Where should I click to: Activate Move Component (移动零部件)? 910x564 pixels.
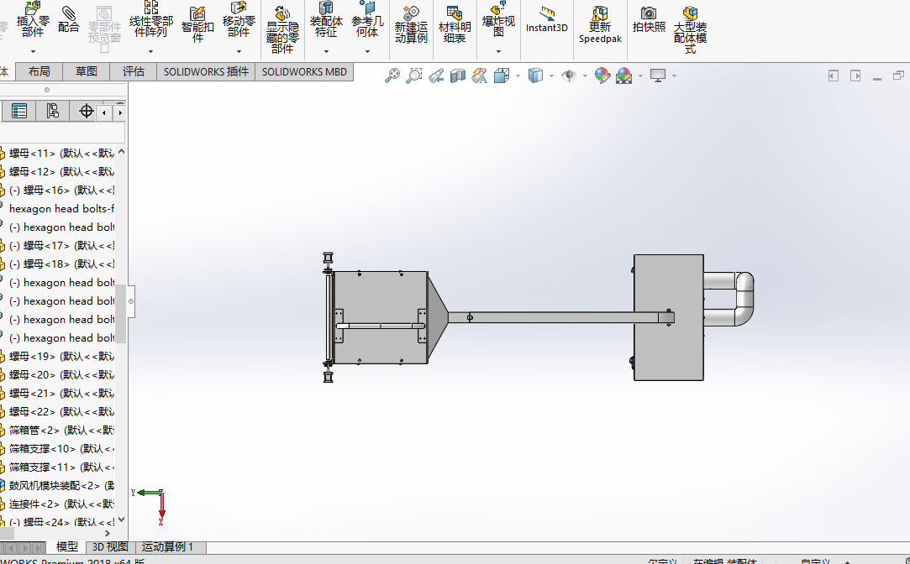pos(239,20)
